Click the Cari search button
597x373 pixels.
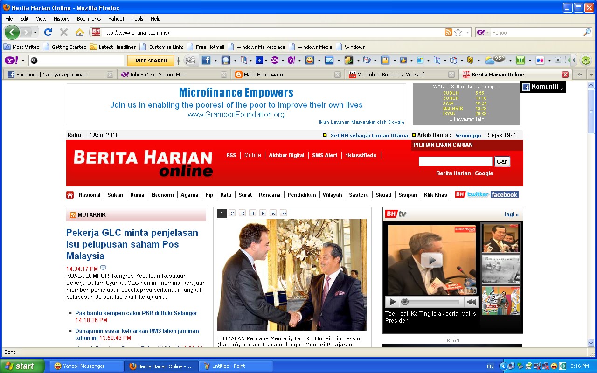coord(502,161)
